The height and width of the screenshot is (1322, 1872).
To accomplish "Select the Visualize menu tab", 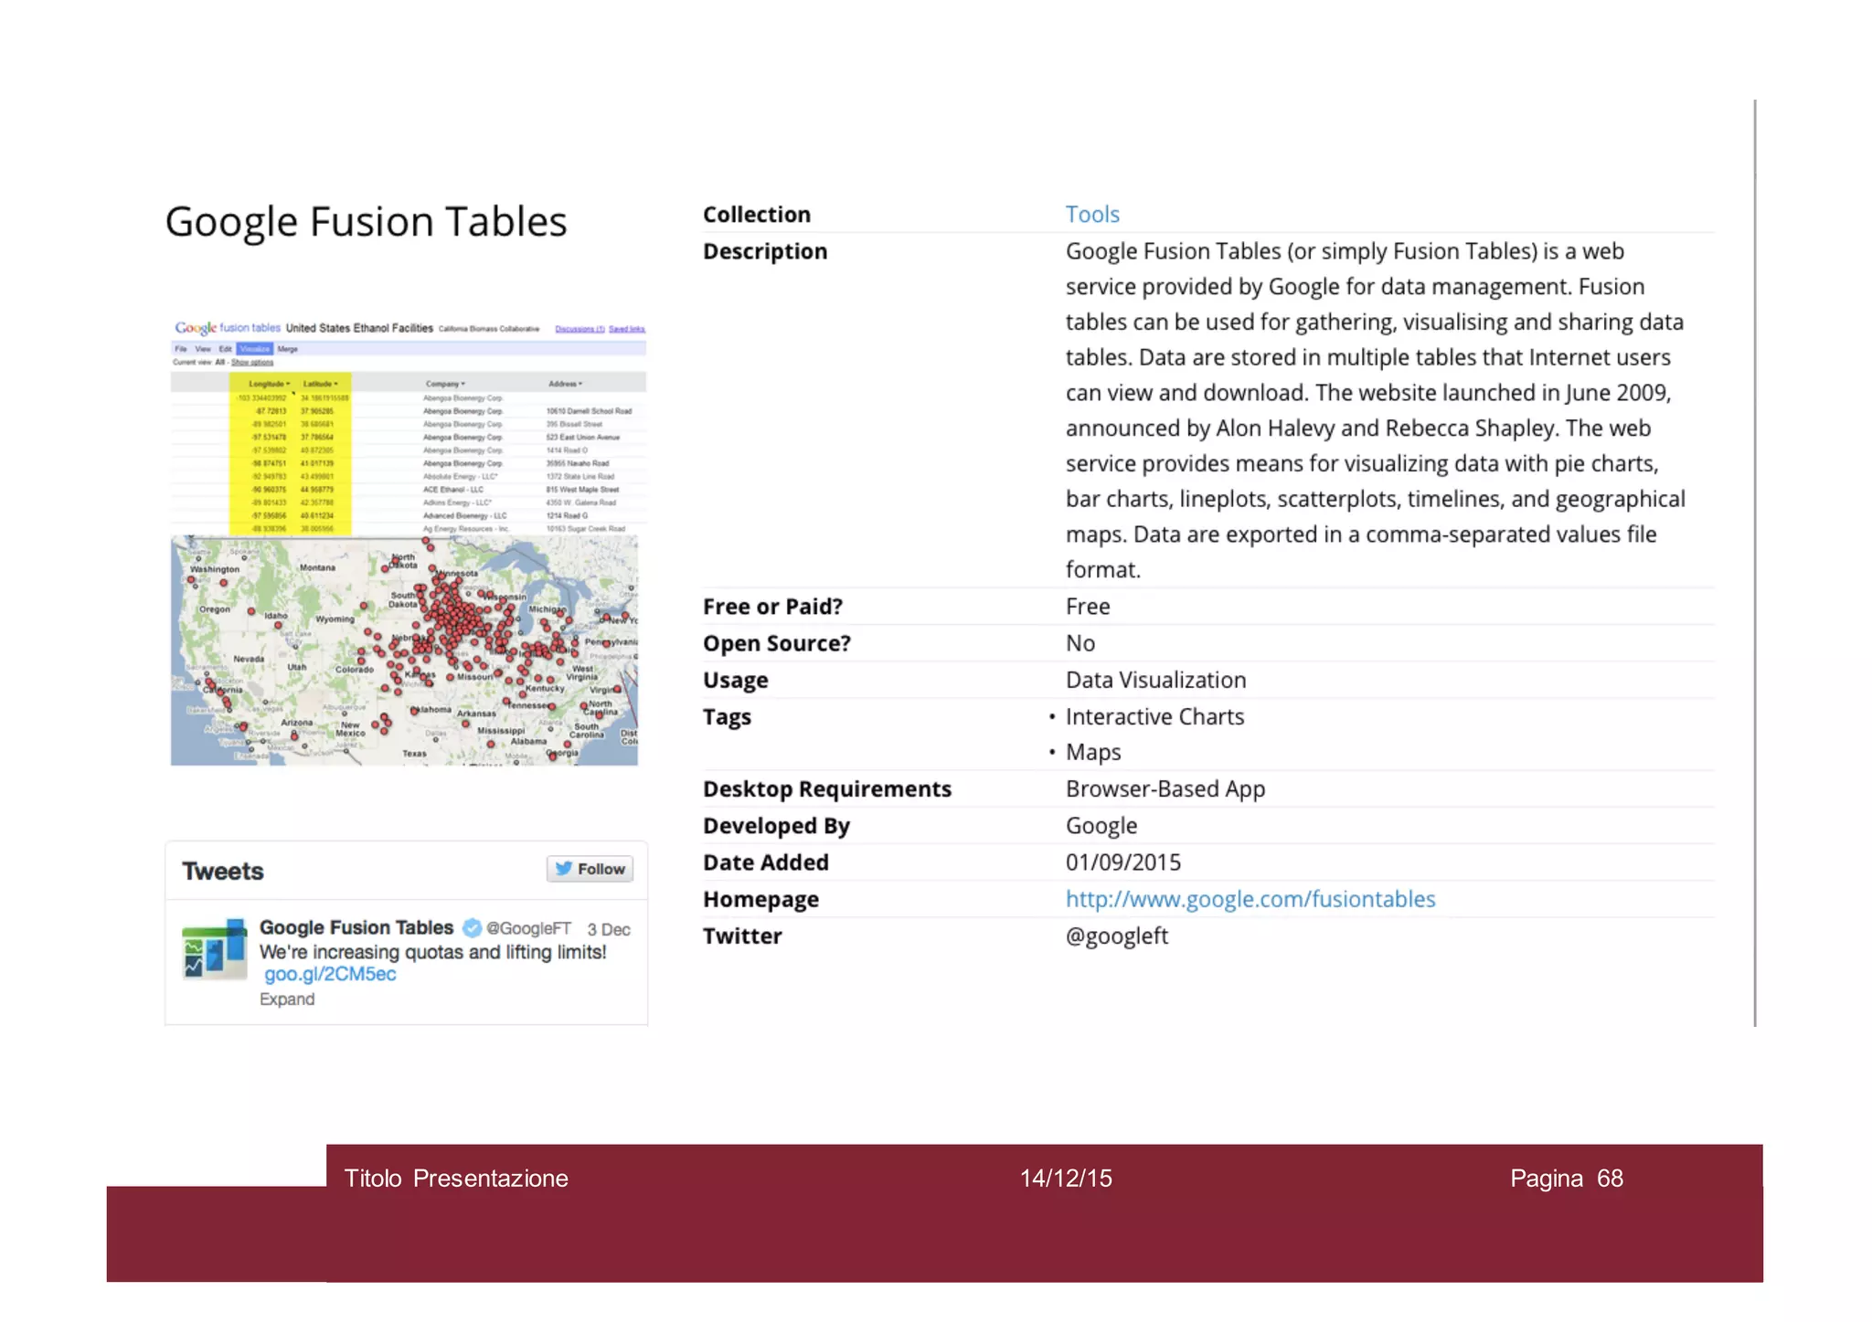I will [x=254, y=349].
